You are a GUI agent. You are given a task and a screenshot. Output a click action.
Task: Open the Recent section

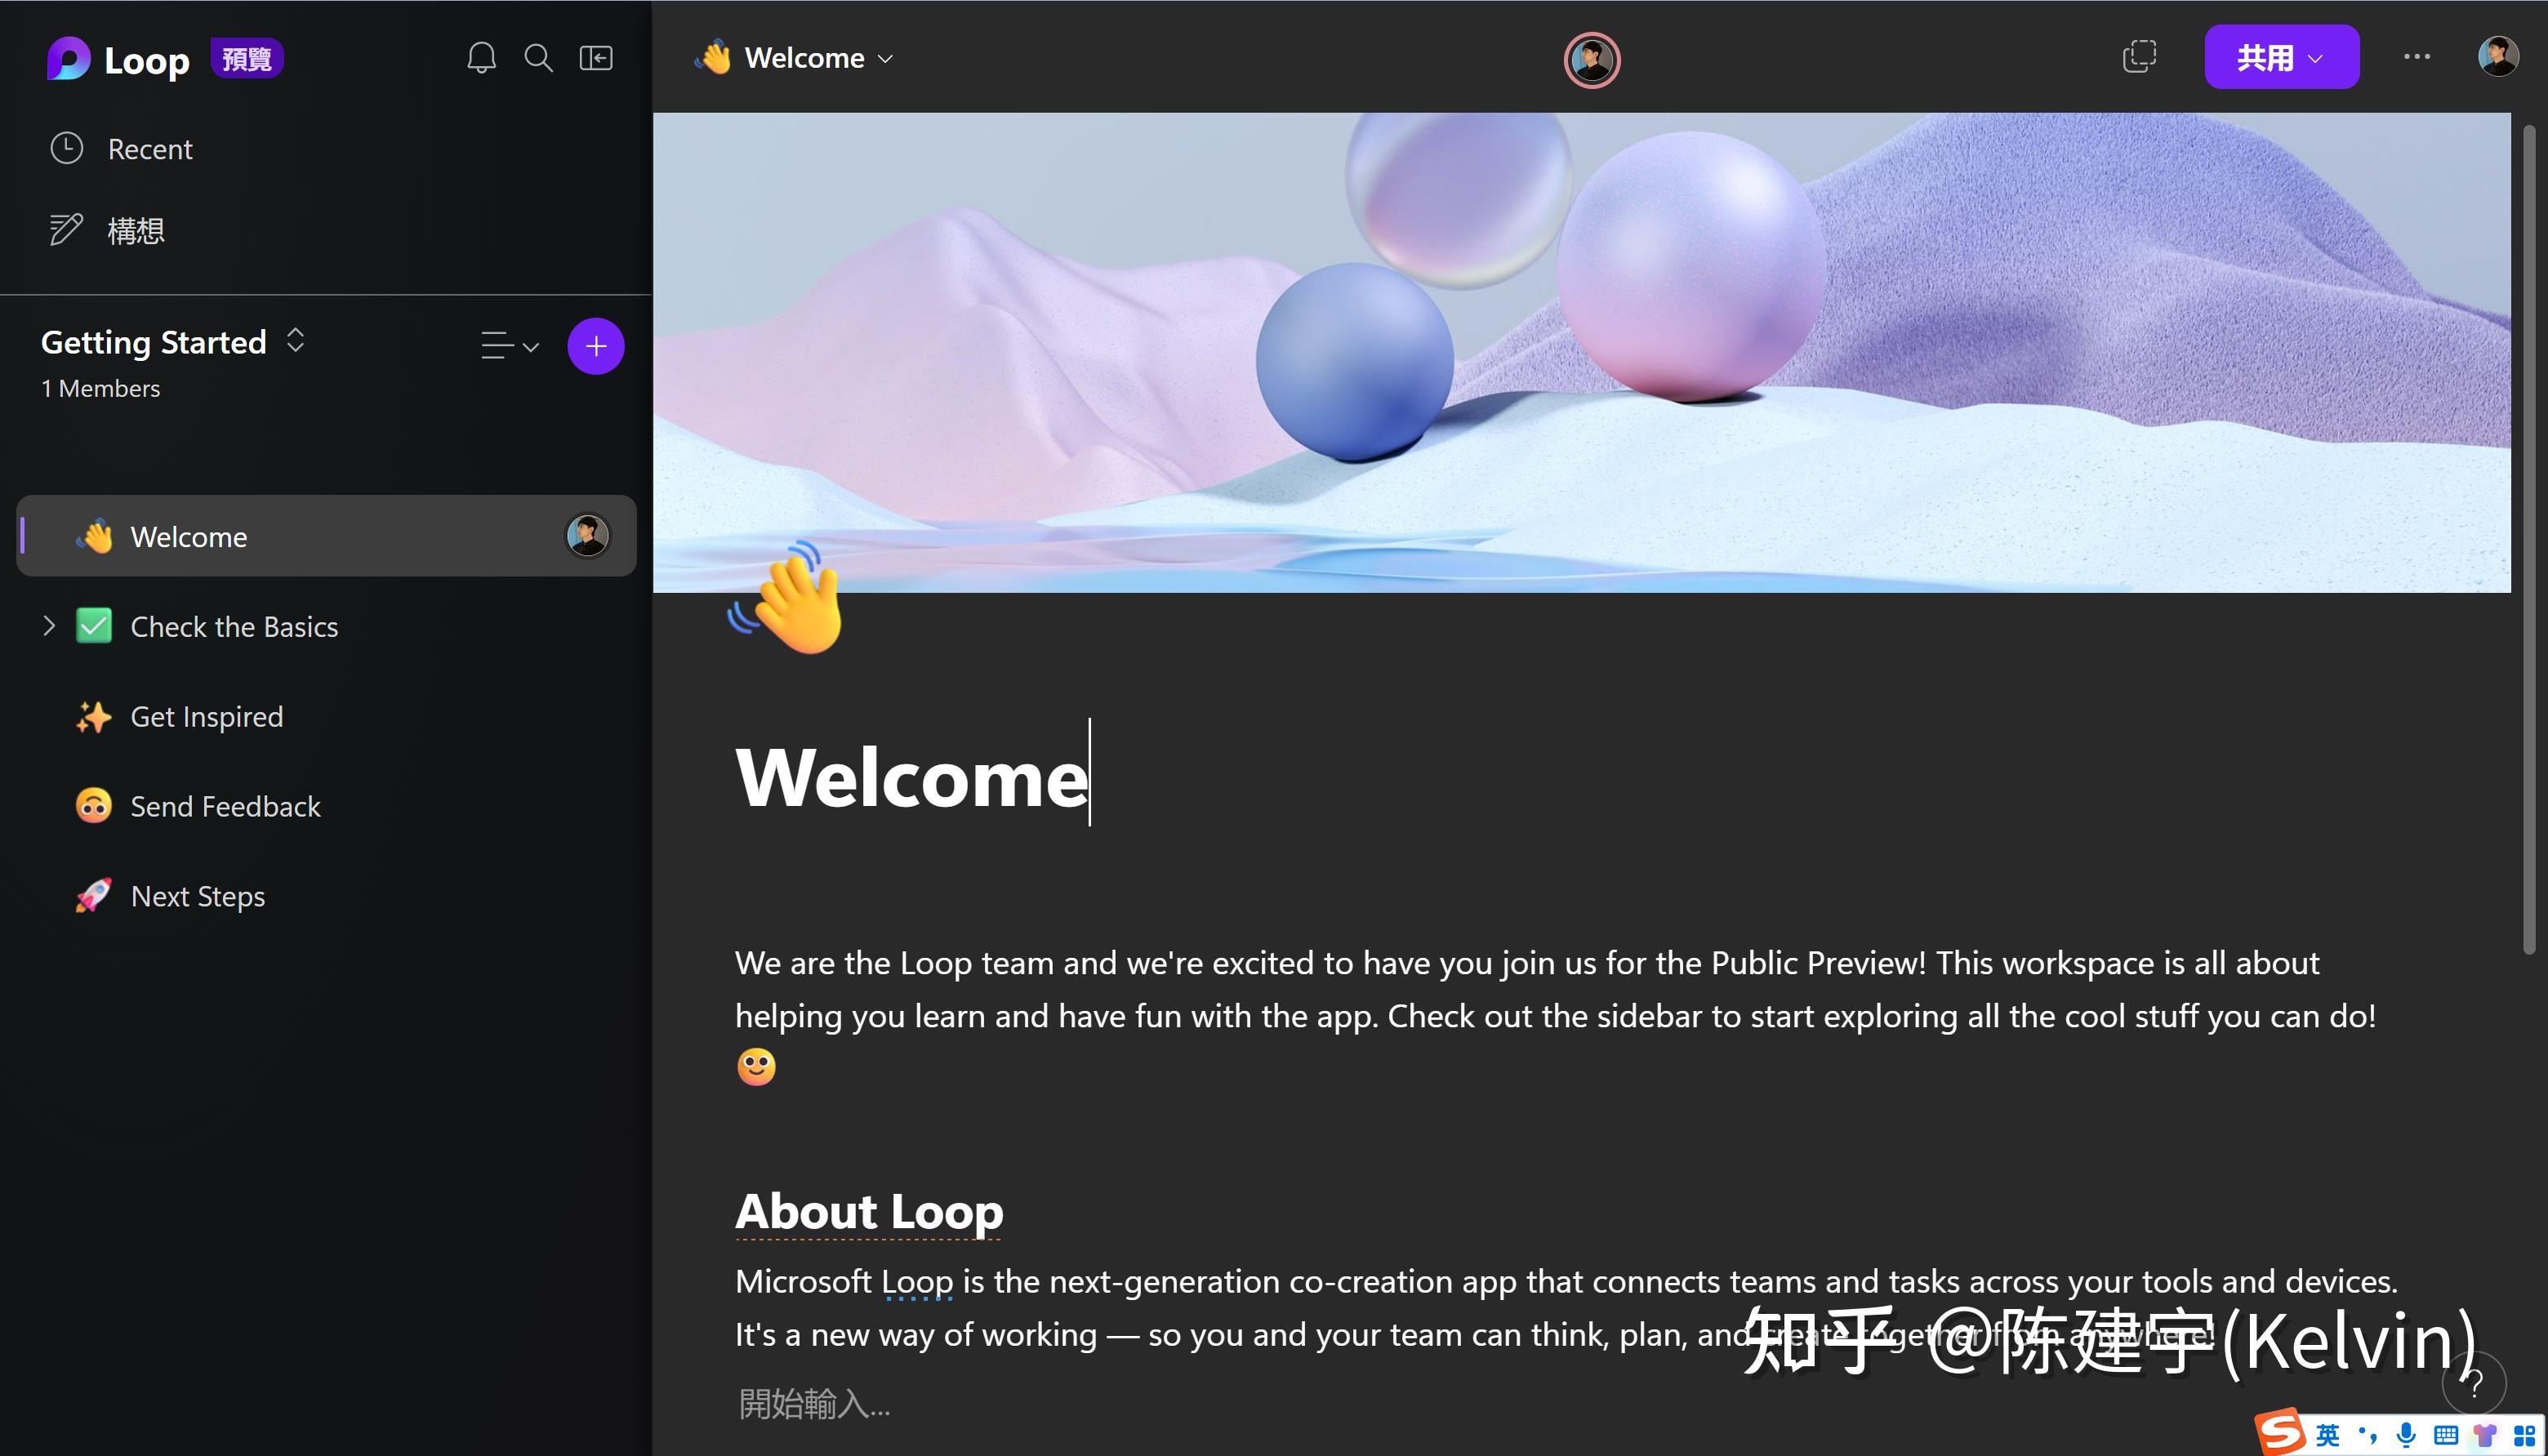point(150,149)
